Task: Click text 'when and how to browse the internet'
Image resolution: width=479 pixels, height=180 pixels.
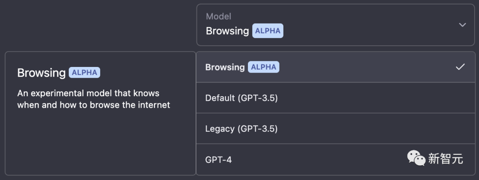Action: pyautogui.click(x=94, y=105)
